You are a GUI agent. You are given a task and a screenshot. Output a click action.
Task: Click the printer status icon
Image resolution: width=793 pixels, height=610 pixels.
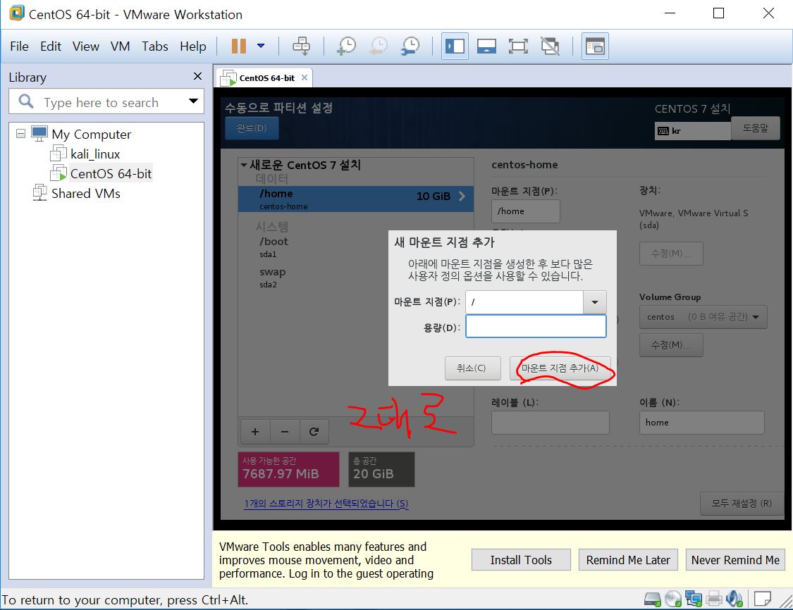click(713, 599)
